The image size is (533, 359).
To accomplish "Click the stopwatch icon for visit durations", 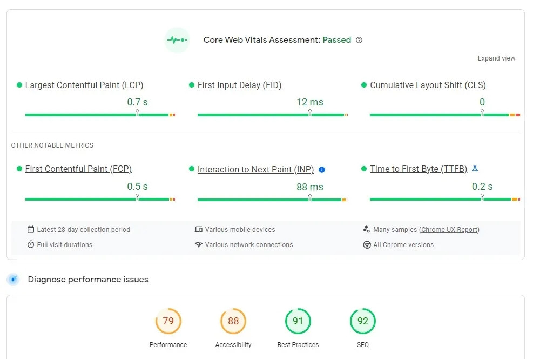I will point(31,245).
